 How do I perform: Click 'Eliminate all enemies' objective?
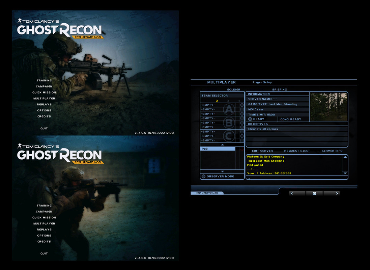coord(263,129)
